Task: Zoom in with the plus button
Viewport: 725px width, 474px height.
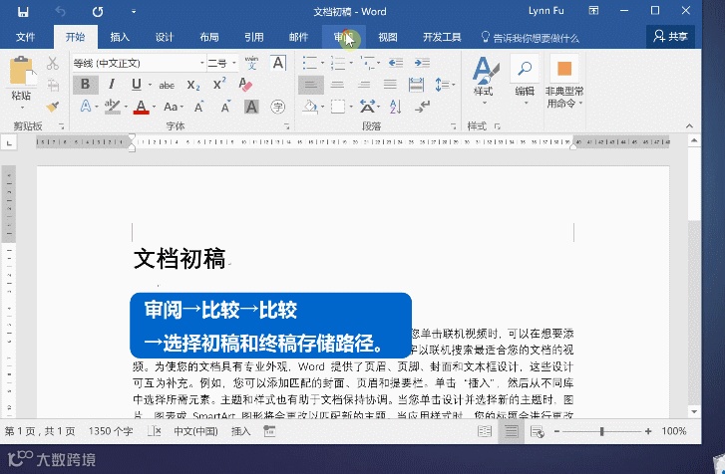Action: [648, 431]
